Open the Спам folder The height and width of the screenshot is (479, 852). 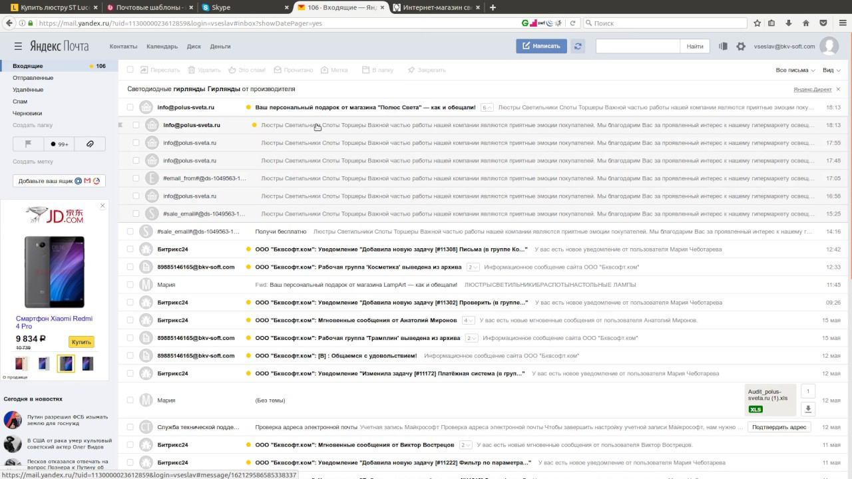tap(20, 102)
